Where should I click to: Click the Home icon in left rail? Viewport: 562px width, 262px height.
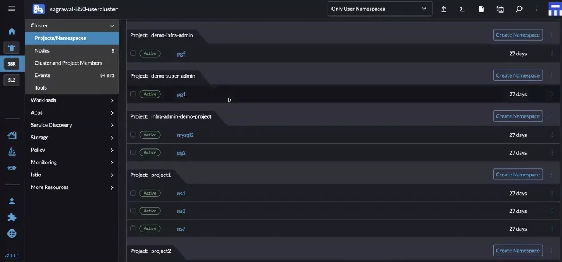pyautogui.click(x=12, y=31)
